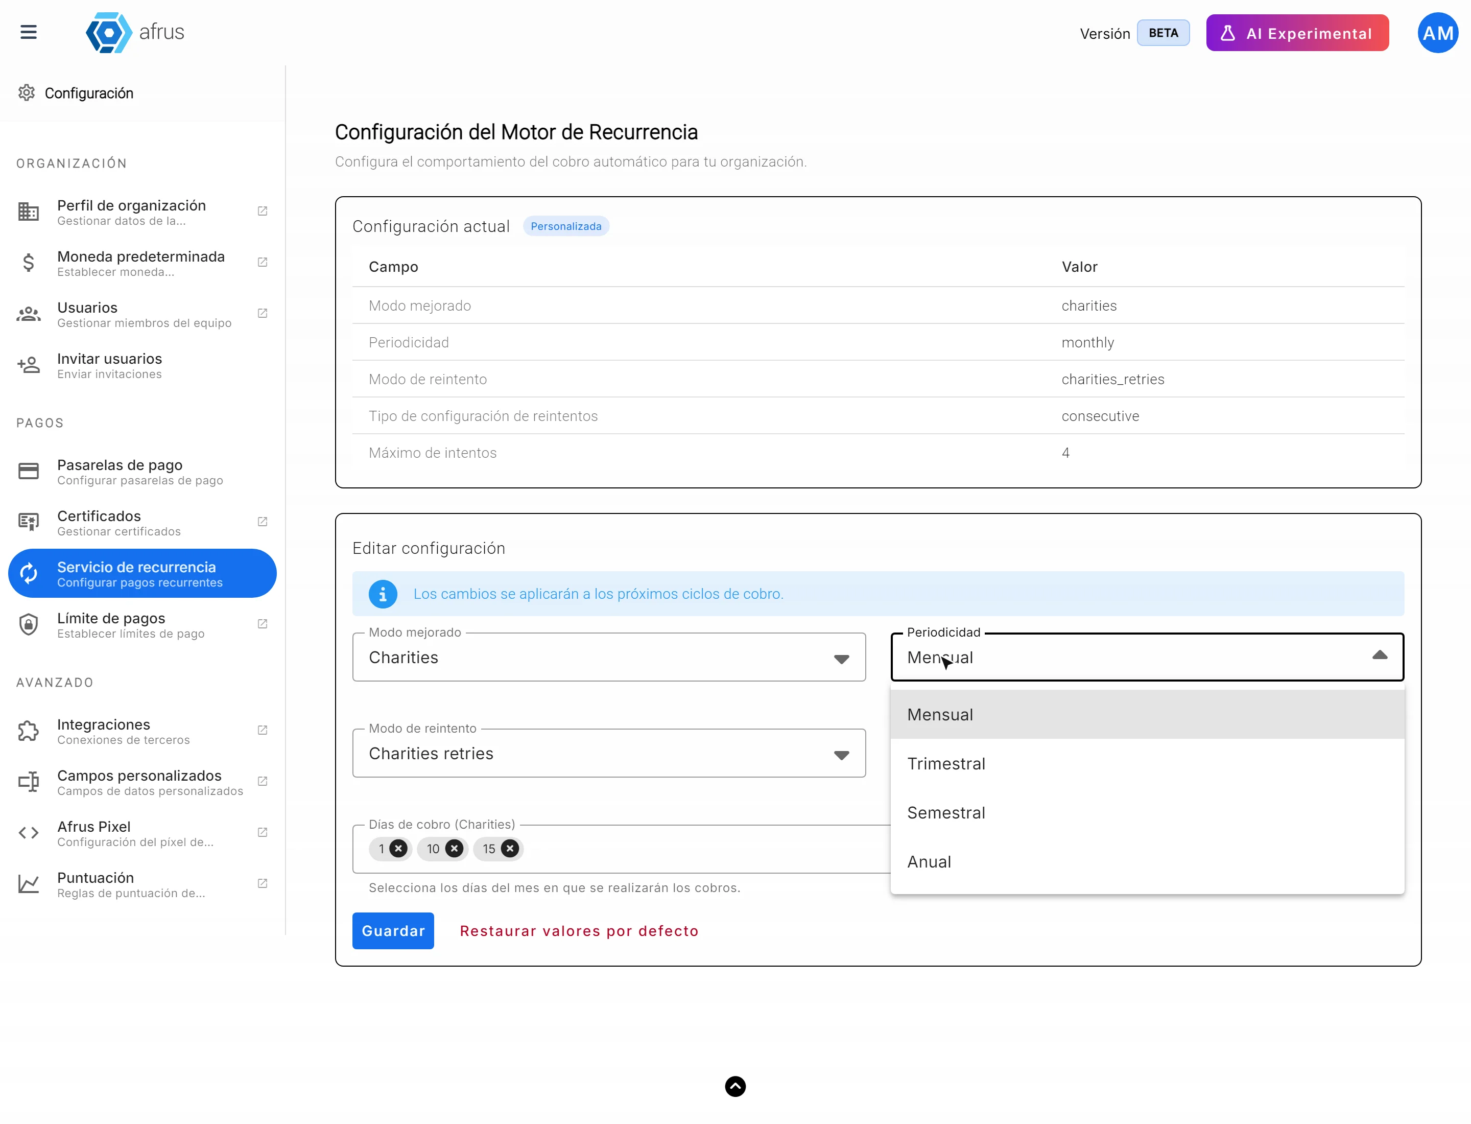Open external link icon for Usuarios

pos(262,313)
